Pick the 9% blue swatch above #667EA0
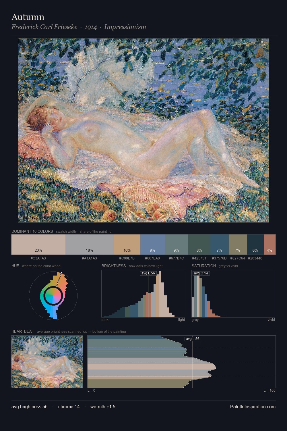This screenshot has height=431, width=287. click(x=152, y=245)
